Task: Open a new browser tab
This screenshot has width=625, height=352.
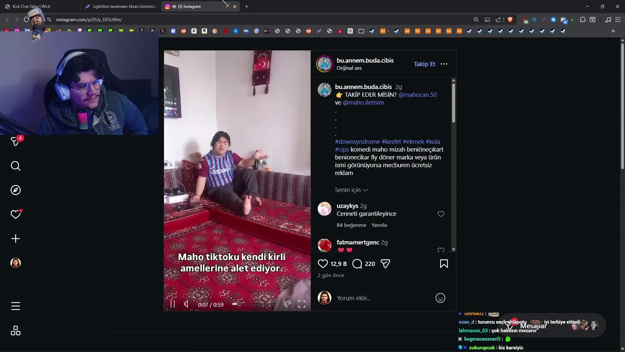Action: pyautogui.click(x=247, y=6)
